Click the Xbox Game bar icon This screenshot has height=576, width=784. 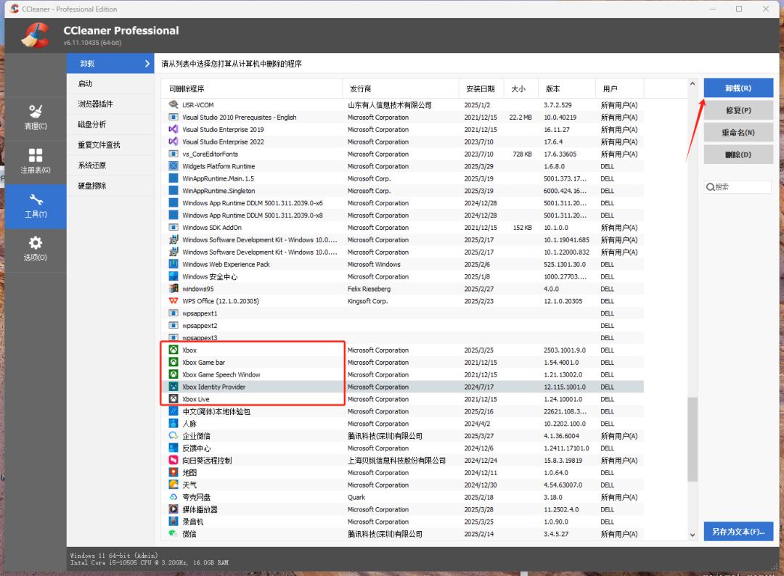[173, 362]
